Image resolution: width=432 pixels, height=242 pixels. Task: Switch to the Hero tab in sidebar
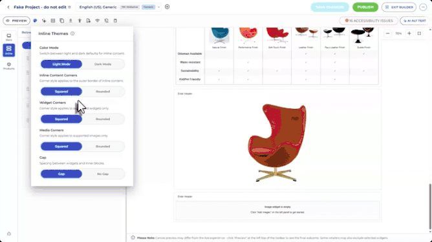coord(9,37)
